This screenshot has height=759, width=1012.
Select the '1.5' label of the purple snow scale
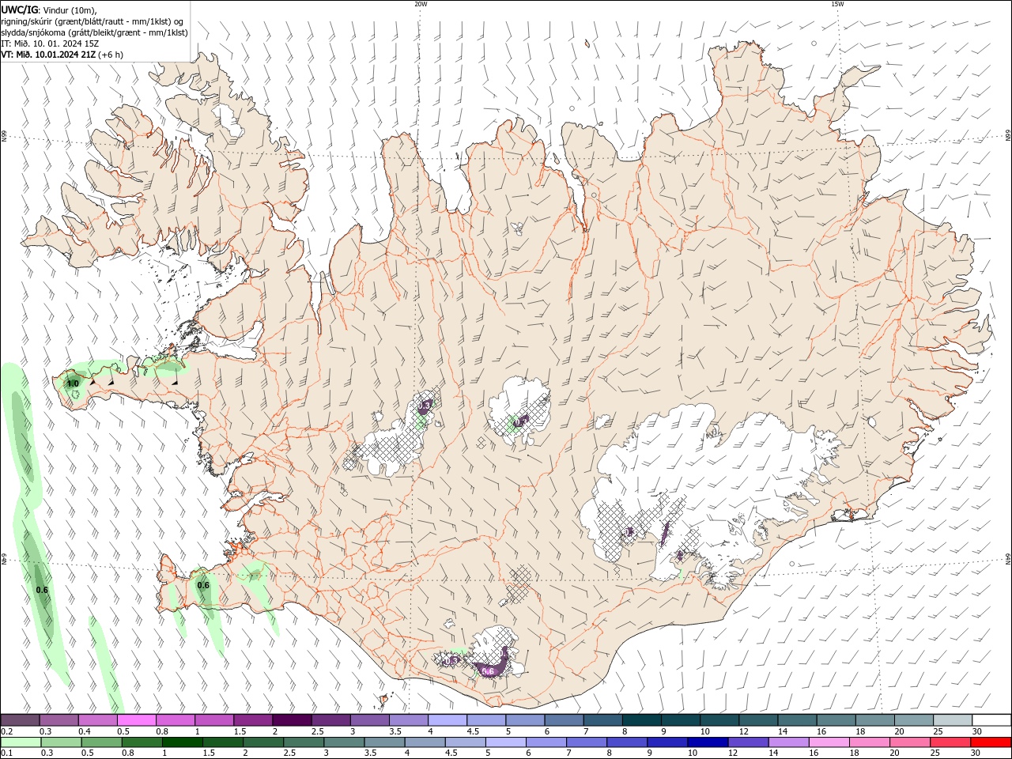pyautogui.click(x=240, y=731)
